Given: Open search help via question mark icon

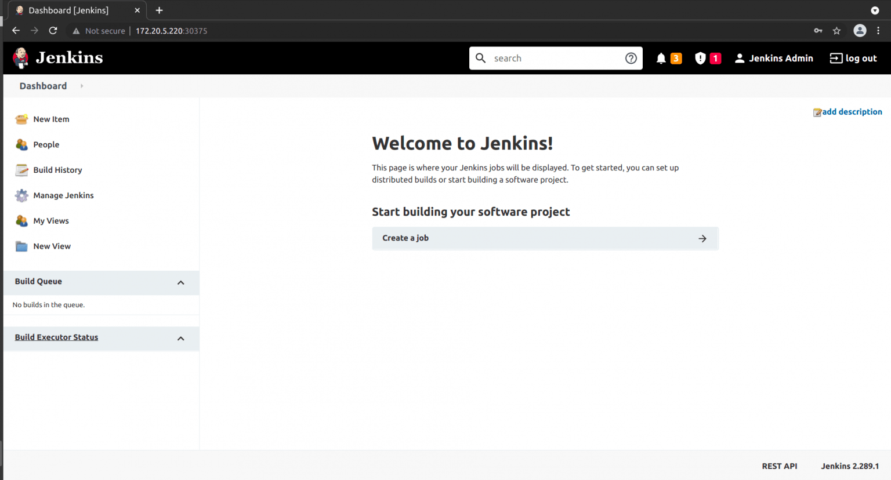Looking at the screenshot, I should coord(631,58).
